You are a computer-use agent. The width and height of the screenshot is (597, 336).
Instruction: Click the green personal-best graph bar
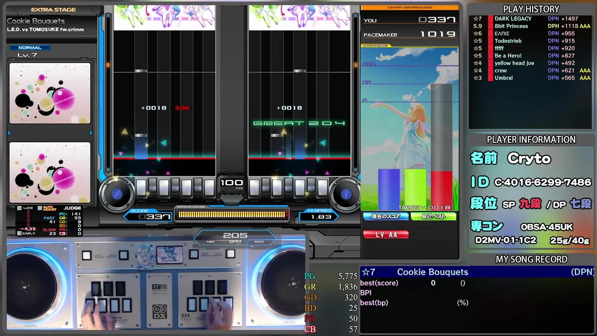click(x=415, y=189)
